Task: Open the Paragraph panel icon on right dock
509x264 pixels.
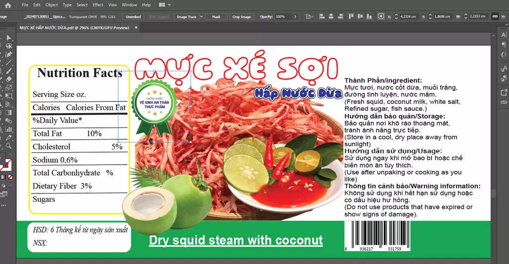Action: [504, 45]
